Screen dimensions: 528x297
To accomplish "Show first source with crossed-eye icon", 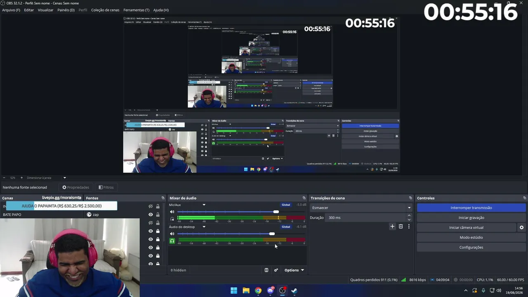I will coord(151,206).
